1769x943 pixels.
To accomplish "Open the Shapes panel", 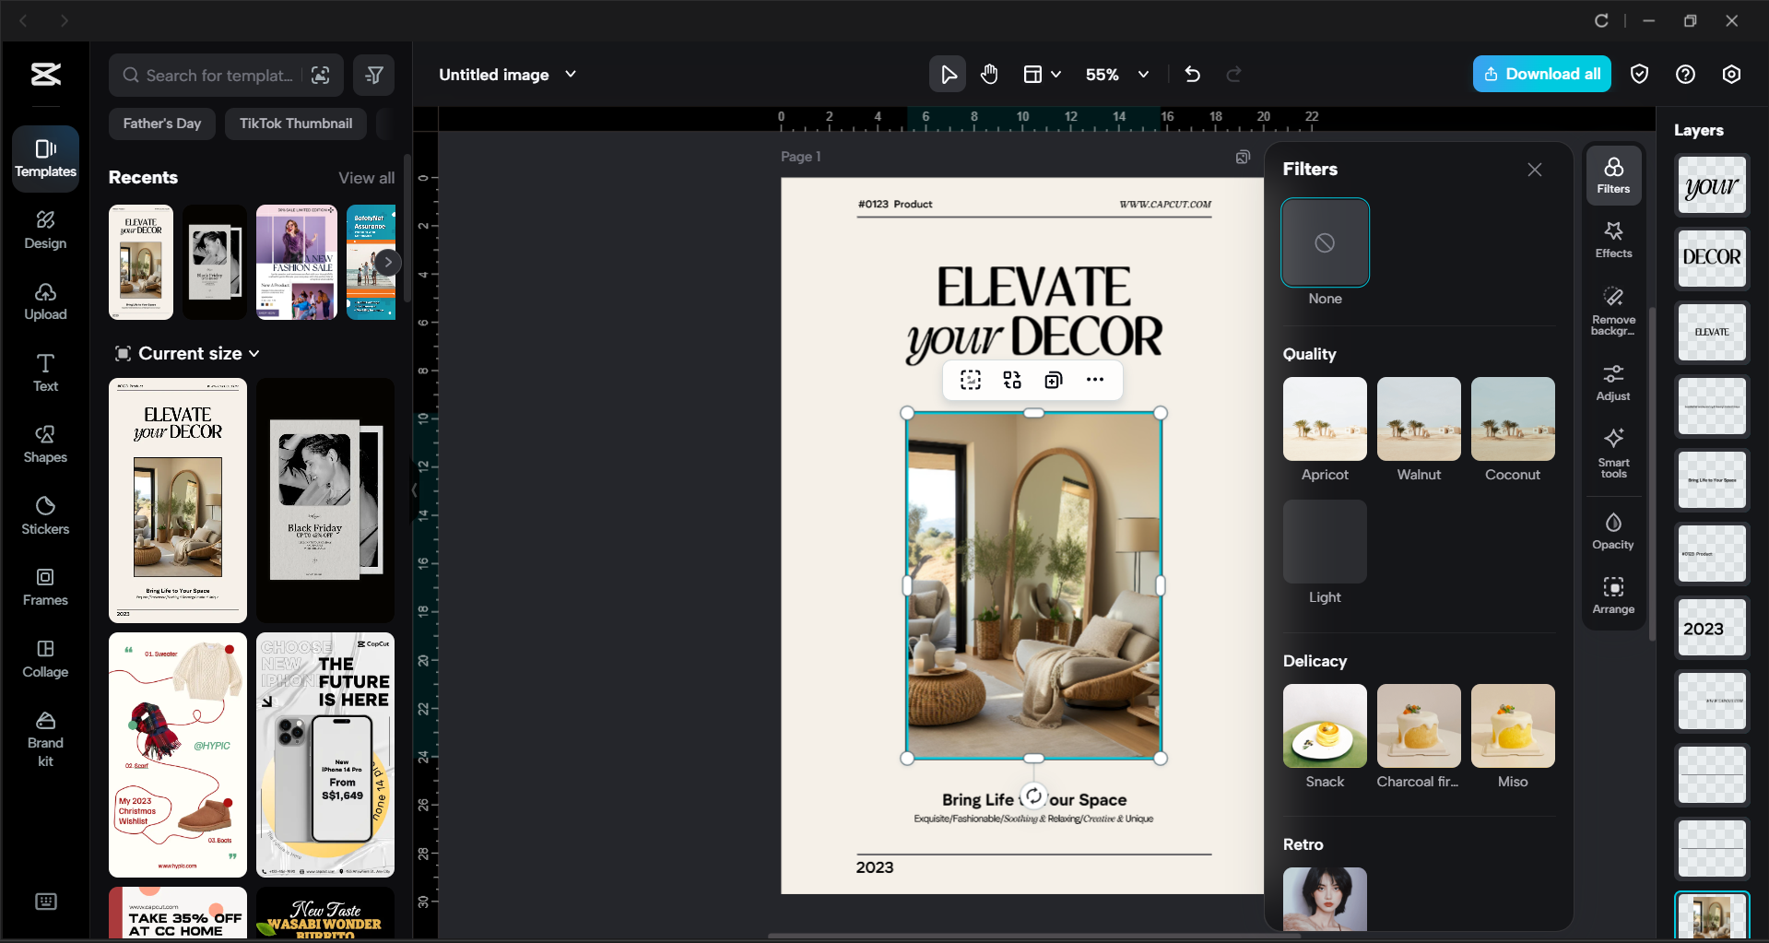I will (x=44, y=444).
